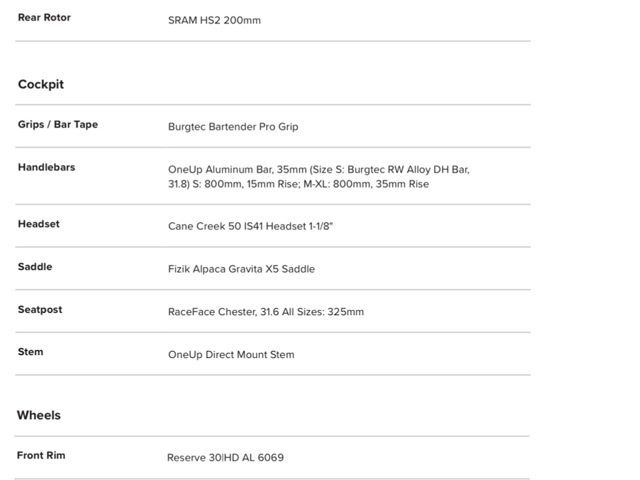Select the Cane Creek 50 IS41 Headset value

pos(251,226)
